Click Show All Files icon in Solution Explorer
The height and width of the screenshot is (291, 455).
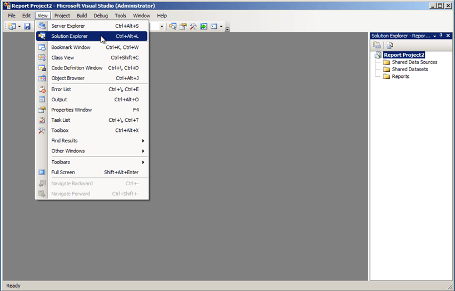[x=377, y=45]
